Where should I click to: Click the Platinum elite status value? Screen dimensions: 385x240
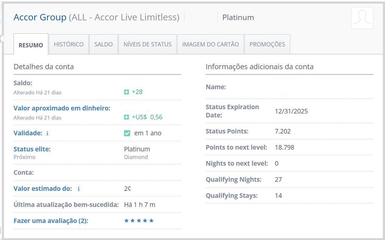click(137, 149)
